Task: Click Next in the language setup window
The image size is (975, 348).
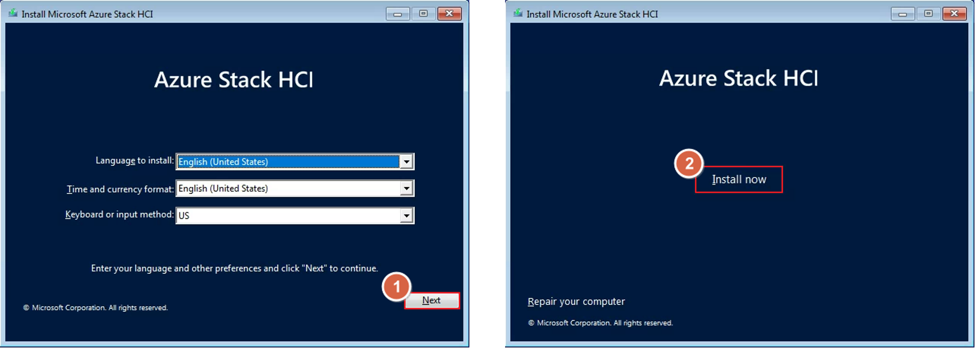Action: pyautogui.click(x=432, y=300)
